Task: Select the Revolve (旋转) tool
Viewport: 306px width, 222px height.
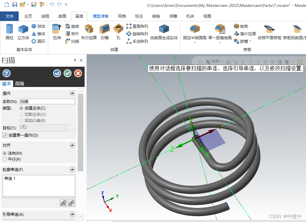Action: (x=72, y=26)
